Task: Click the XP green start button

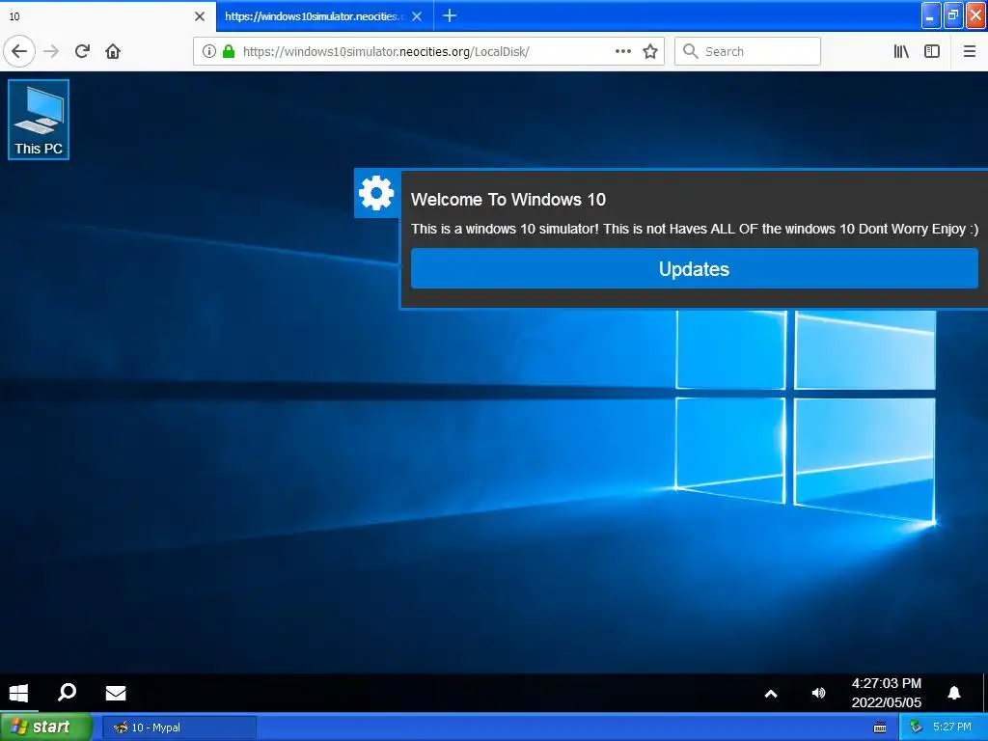Action: click(45, 727)
